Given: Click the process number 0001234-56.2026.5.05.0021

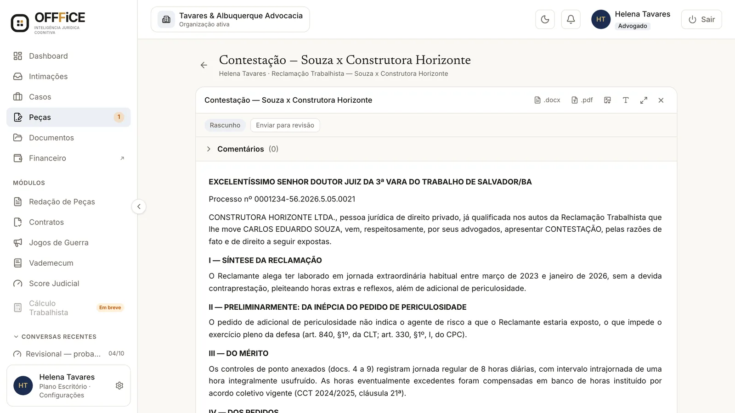Looking at the screenshot, I should pos(305,199).
